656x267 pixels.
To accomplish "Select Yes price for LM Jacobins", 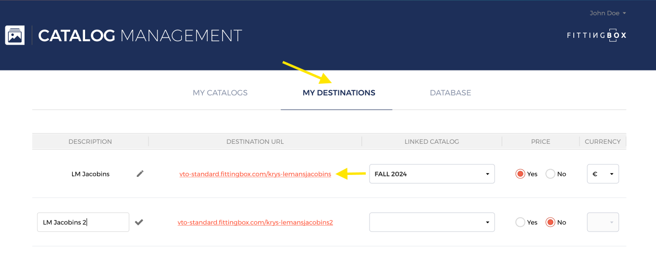I will [520, 174].
